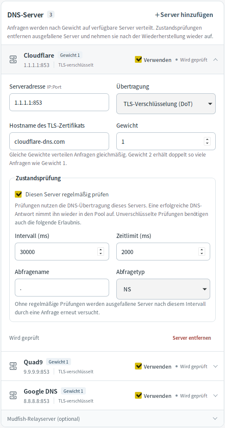Click 'TLS-verschlüsselt' under Google DNS
Viewport: 225px width, 428px height.
click(76, 401)
